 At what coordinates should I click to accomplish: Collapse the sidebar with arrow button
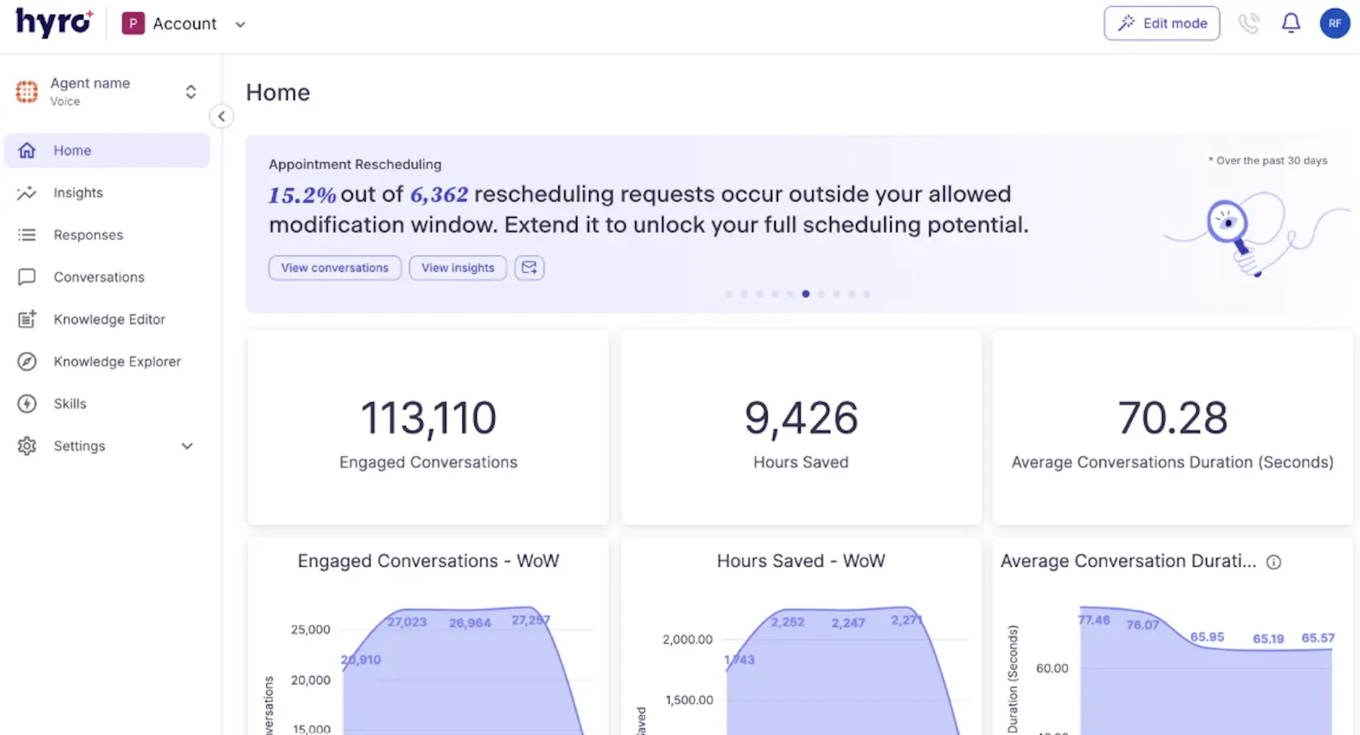point(222,116)
